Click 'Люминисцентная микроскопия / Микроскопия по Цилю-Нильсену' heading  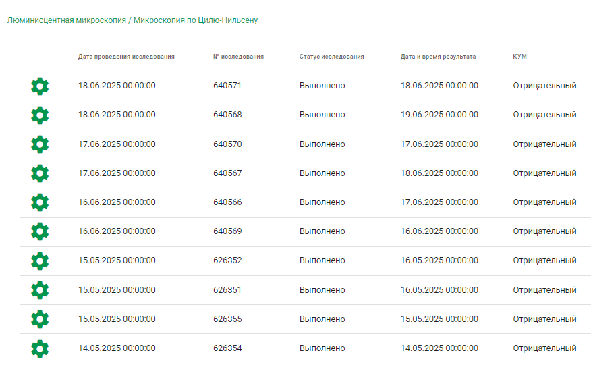[132, 20]
